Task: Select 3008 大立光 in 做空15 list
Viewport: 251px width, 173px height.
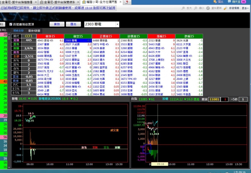Action: (78, 52)
